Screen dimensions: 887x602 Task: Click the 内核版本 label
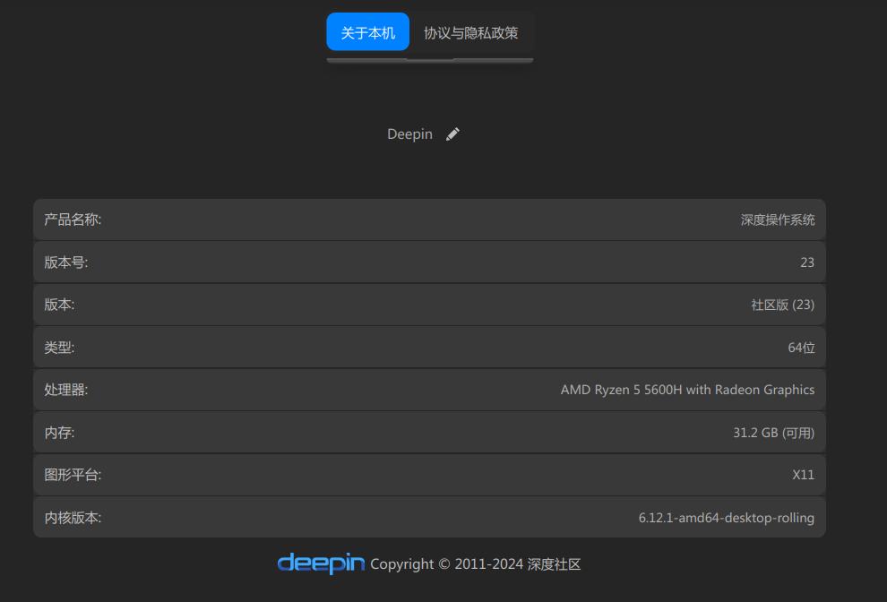click(73, 518)
